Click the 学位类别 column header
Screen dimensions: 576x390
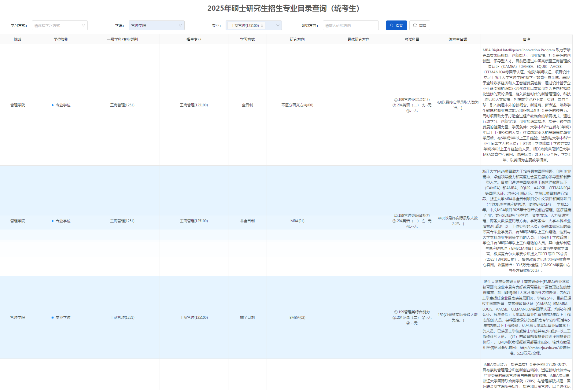[x=61, y=39]
